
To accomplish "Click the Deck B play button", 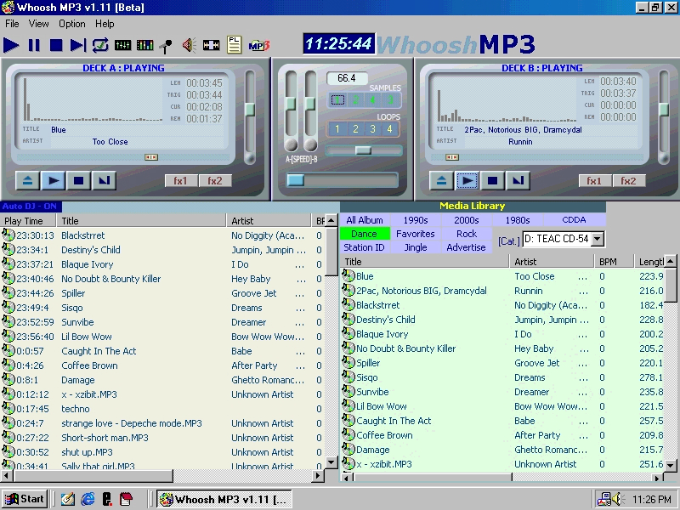I will point(467,180).
